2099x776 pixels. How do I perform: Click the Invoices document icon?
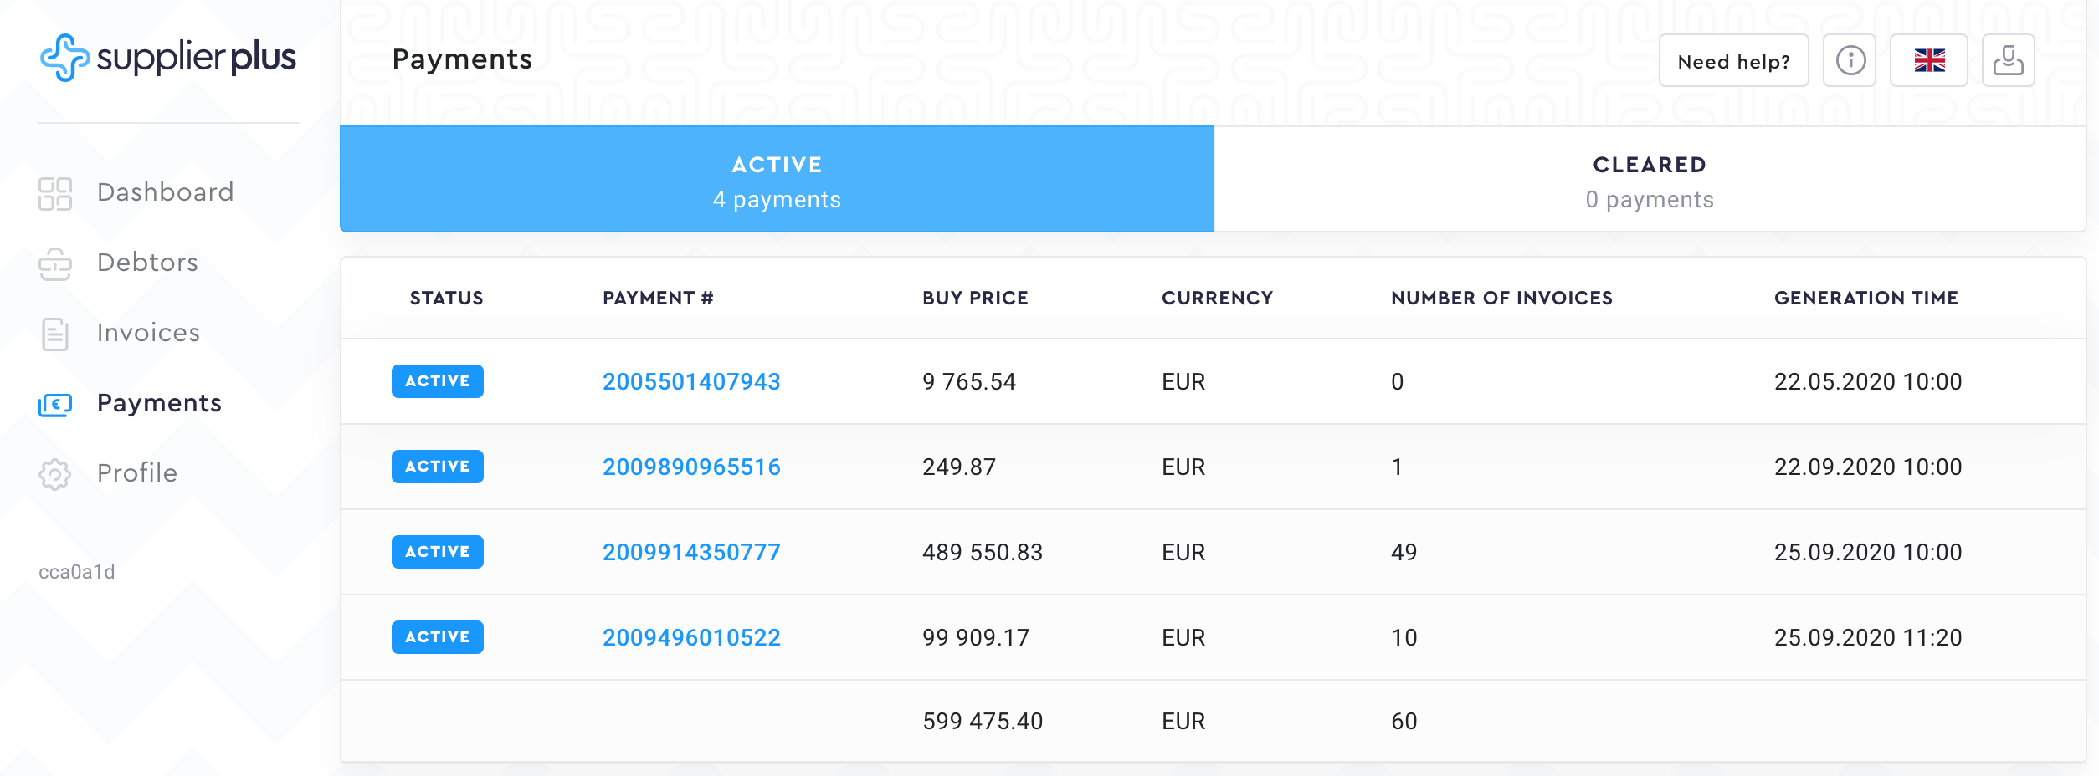55,334
